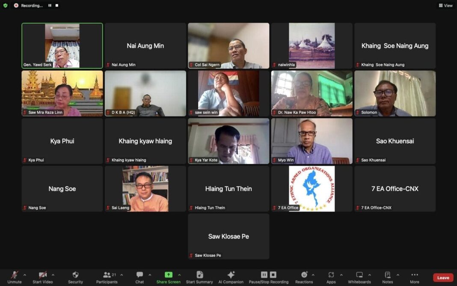Pause the recording from top bar

[x=50, y=6]
